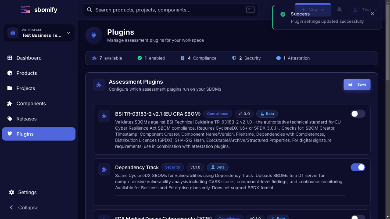Click the workspace briefcase icon

tap(13, 33)
